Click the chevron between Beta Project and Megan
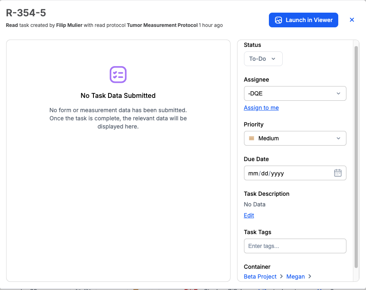Viewport: 366px width, 290px height. tap(282, 277)
